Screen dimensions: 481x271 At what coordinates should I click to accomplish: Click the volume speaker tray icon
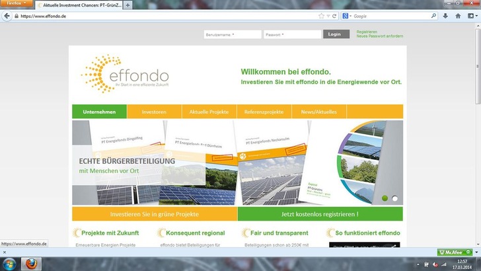[x=435, y=264]
